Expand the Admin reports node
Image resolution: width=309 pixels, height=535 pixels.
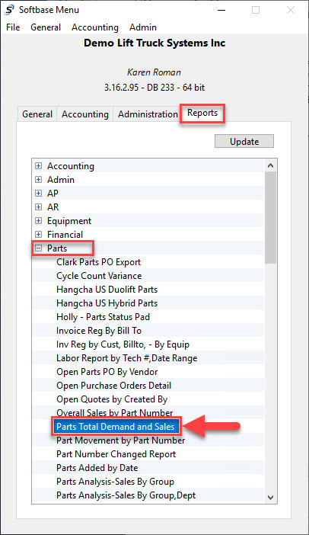39,179
